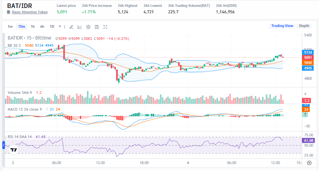Open the Depth chart tab
Image resolution: width=319 pixels, height=171 pixels.
click(304, 26)
